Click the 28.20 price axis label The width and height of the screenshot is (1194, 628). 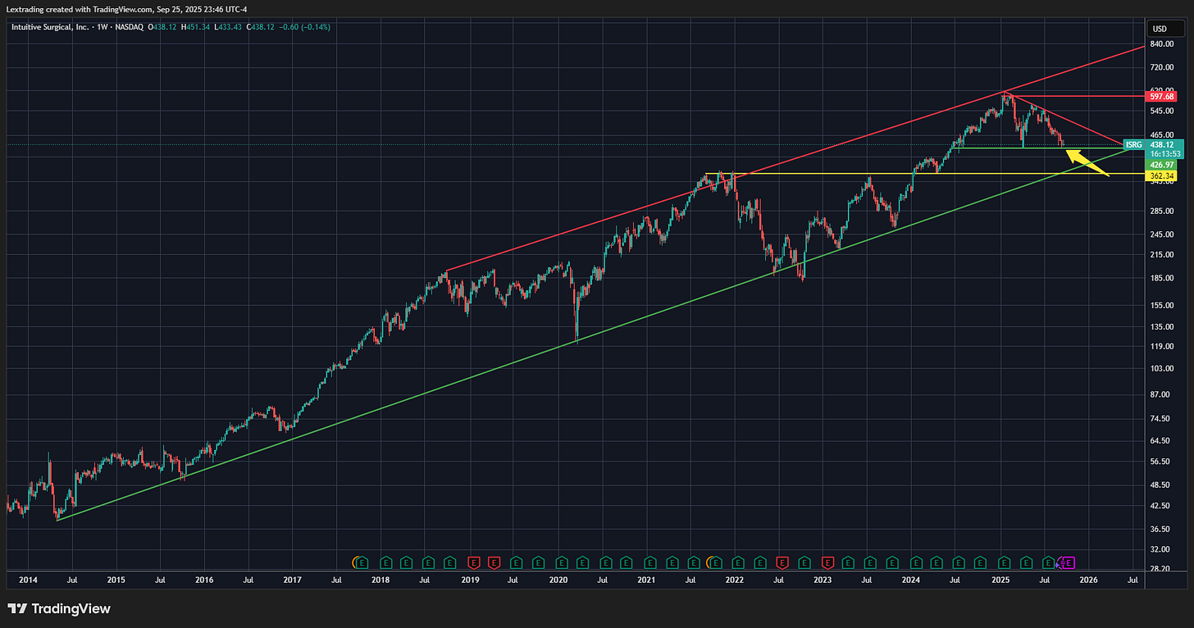(x=1160, y=568)
